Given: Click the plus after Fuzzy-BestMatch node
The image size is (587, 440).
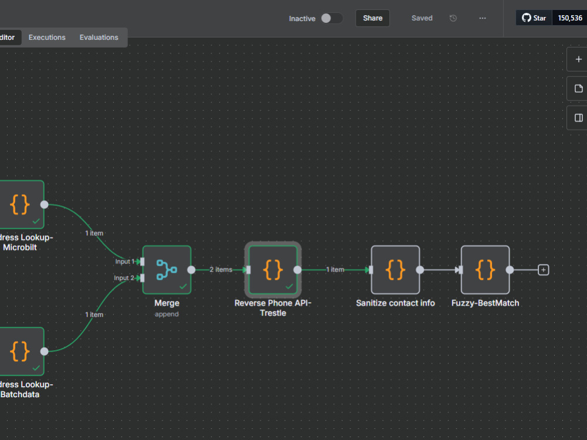Looking at the screenshot, I should [x=543, y=270].
